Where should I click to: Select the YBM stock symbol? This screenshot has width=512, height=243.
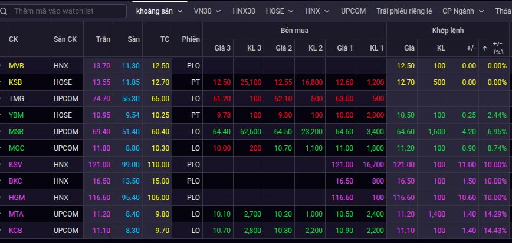tap(17, 115)
